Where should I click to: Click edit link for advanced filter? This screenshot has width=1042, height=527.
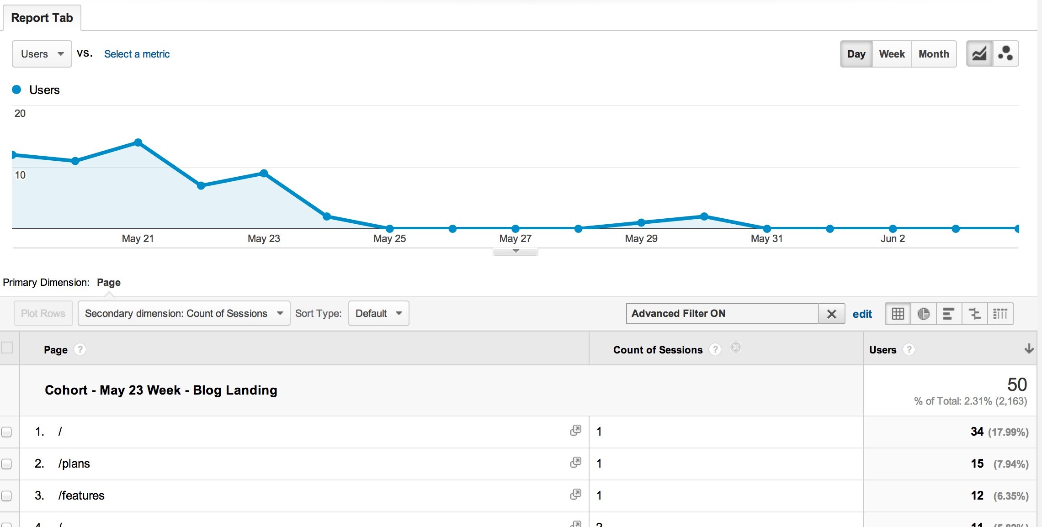click(862, 314)
